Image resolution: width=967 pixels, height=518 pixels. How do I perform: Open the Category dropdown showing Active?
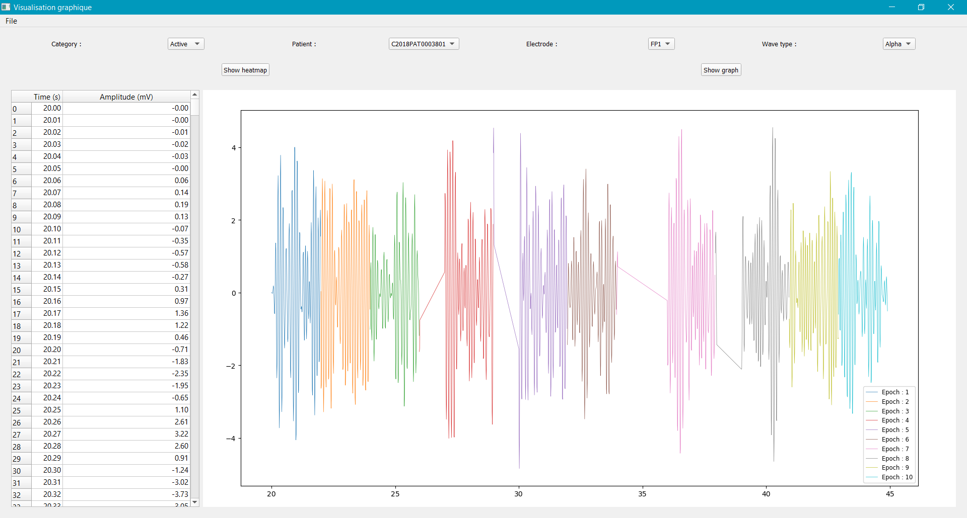pyautogui.click(x=186, y=44)
